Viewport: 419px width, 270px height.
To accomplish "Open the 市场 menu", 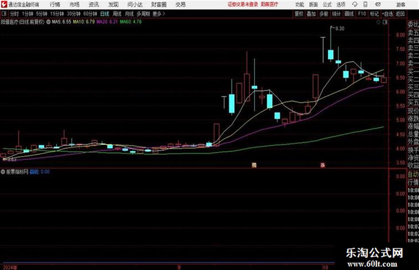I will point(74,4).
